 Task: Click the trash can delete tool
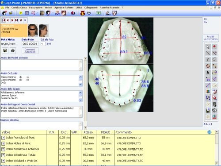click(214, 104)
